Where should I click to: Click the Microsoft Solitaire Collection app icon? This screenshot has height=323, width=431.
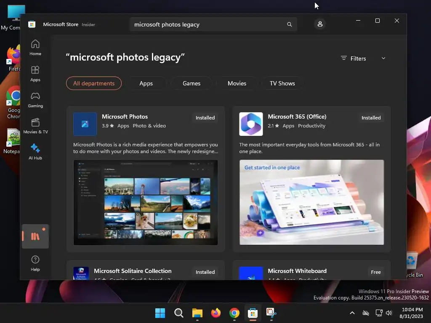(x=81, y=273)
